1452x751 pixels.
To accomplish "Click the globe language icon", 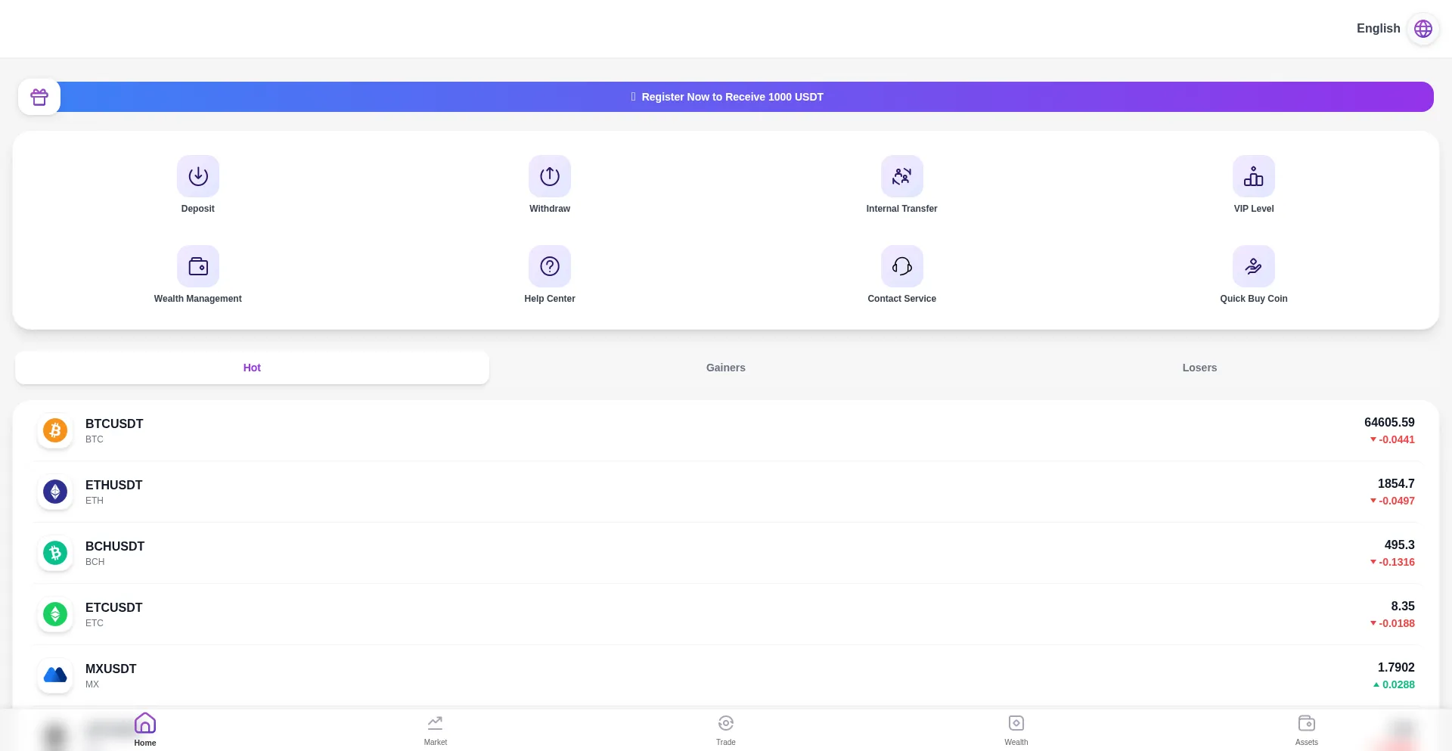I will (x=1423, y=29).
